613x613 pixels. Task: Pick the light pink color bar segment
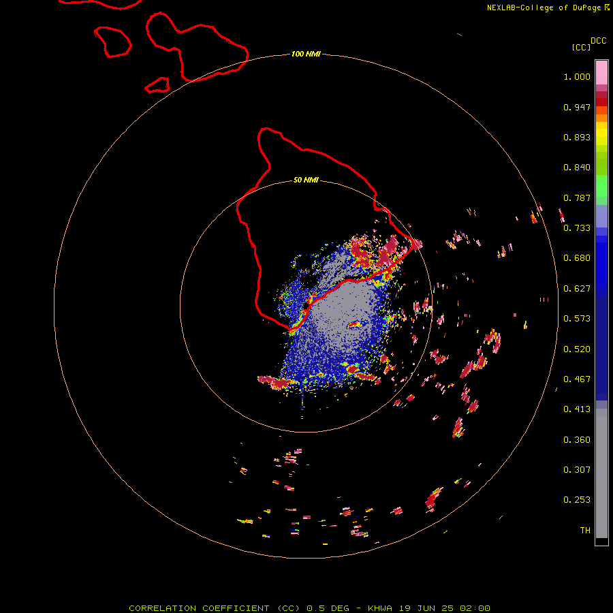(x=601, y=72)
